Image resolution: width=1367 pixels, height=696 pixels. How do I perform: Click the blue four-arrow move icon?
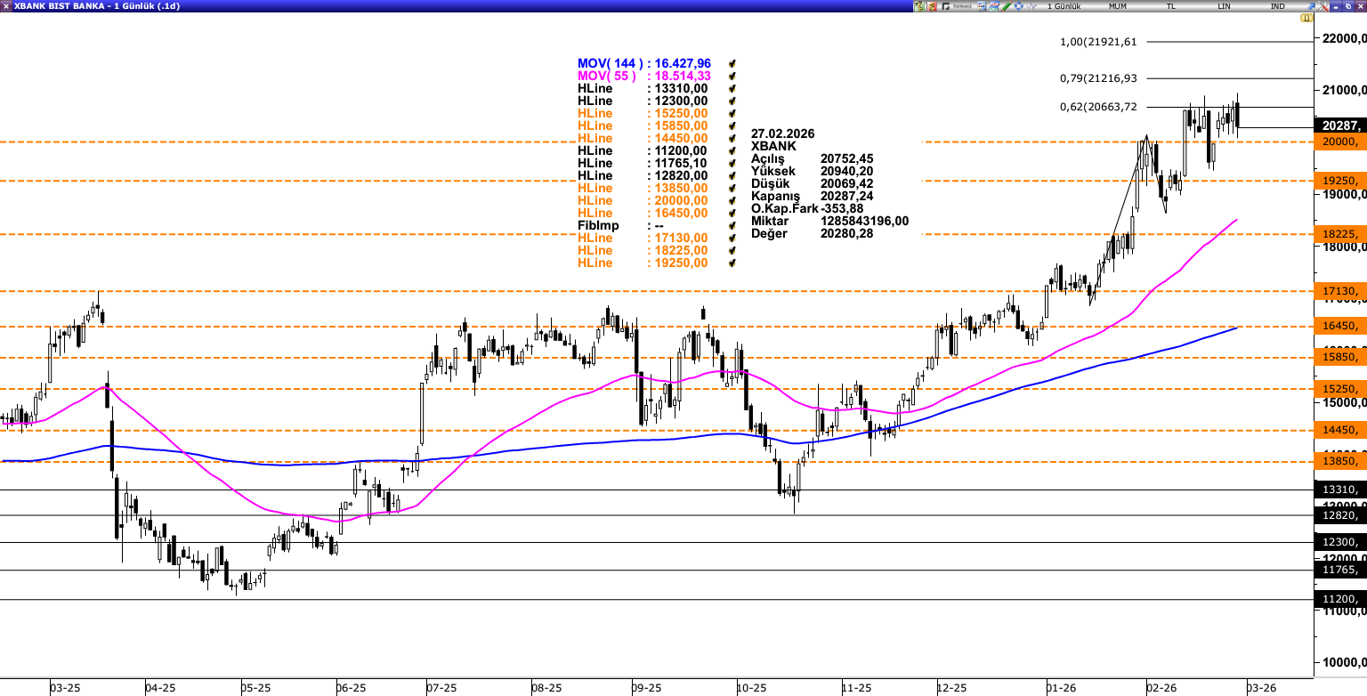[1018, 6]
